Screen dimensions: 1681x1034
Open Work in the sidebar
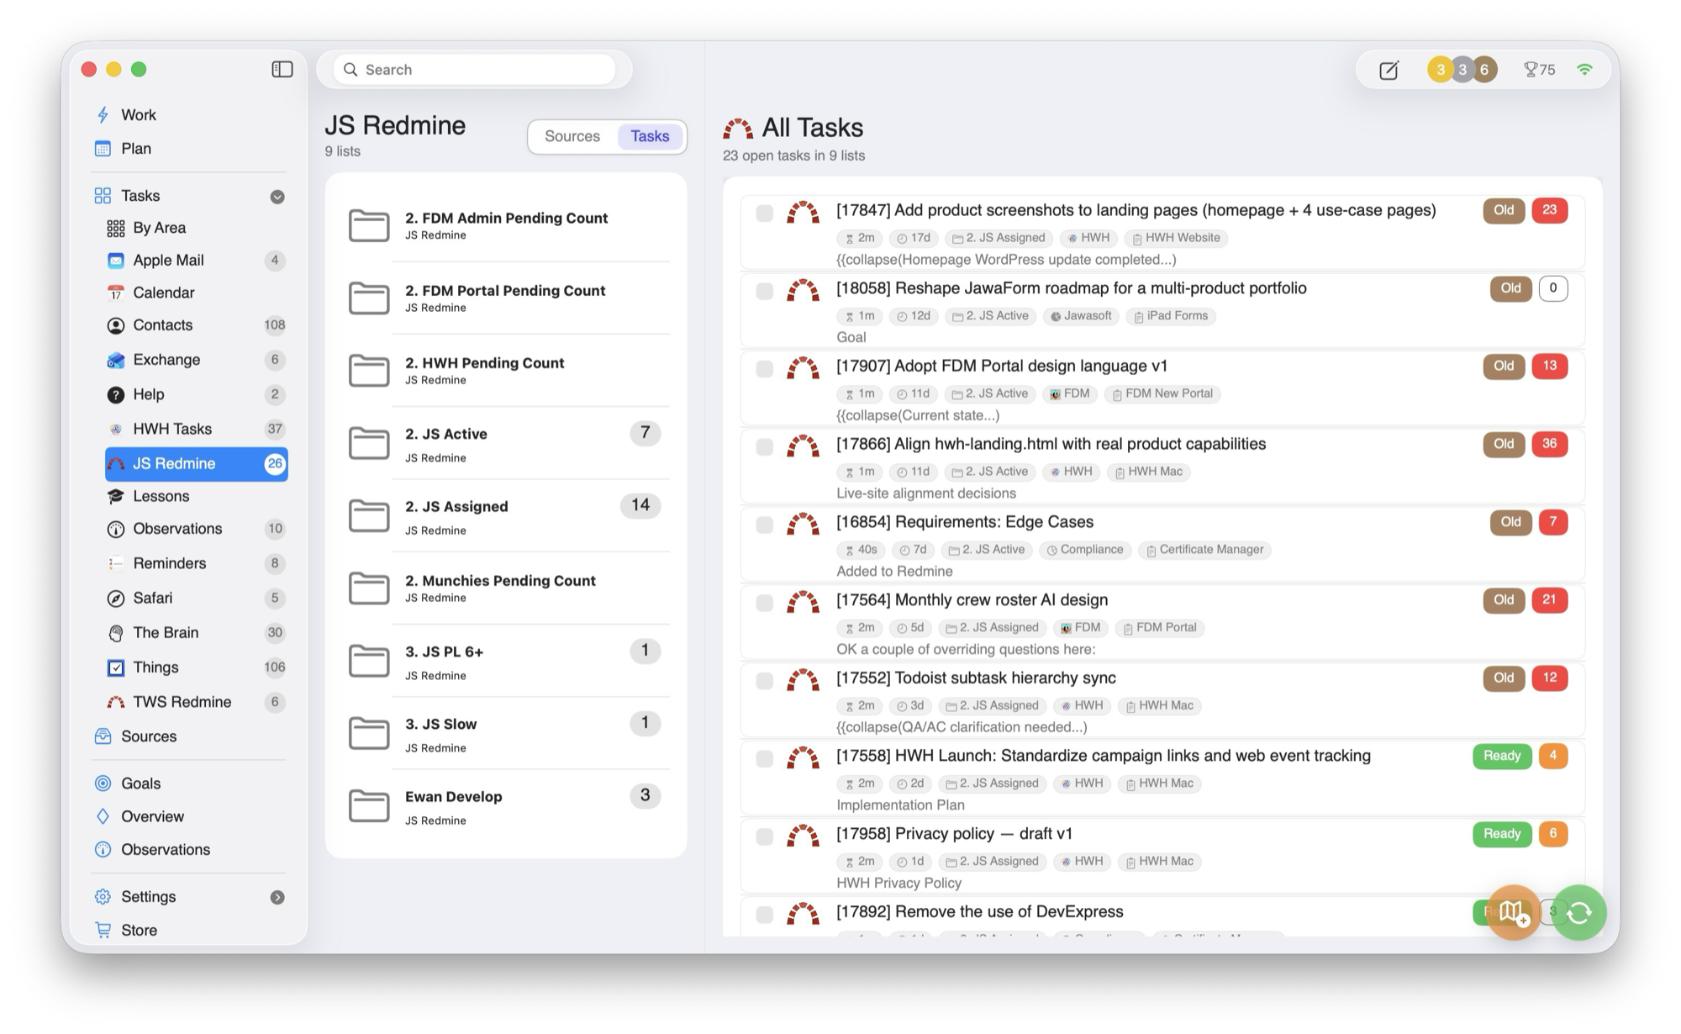point(138,114)
